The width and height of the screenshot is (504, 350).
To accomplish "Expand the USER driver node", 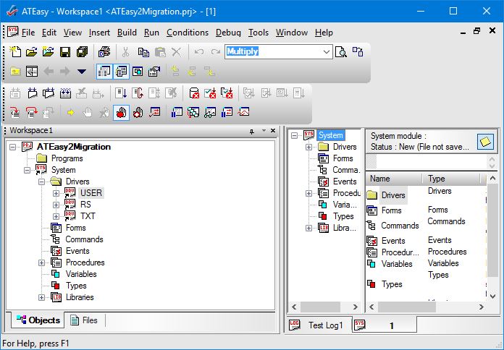I will [56, 193].
